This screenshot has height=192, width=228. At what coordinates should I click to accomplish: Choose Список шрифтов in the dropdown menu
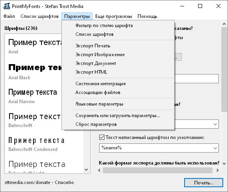pyautogui.click(x=118, y=34)
